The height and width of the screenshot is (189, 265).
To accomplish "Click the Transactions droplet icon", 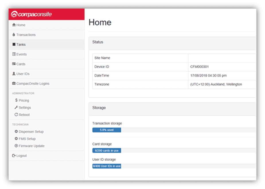I will point(14,35).
